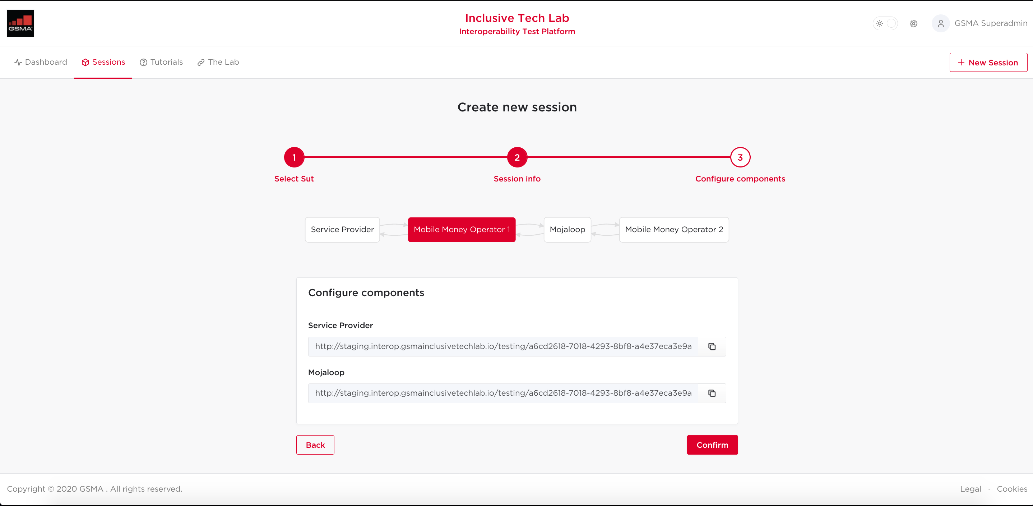Open the settings gear icon

(913, 23)
